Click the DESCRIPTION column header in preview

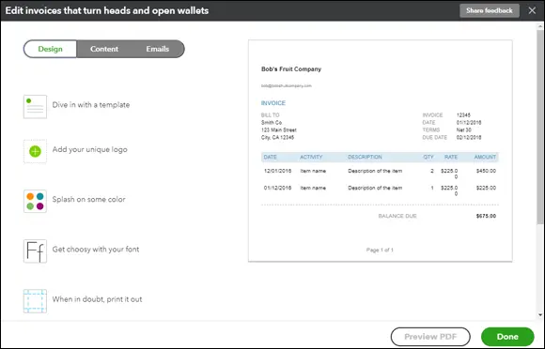365,158
